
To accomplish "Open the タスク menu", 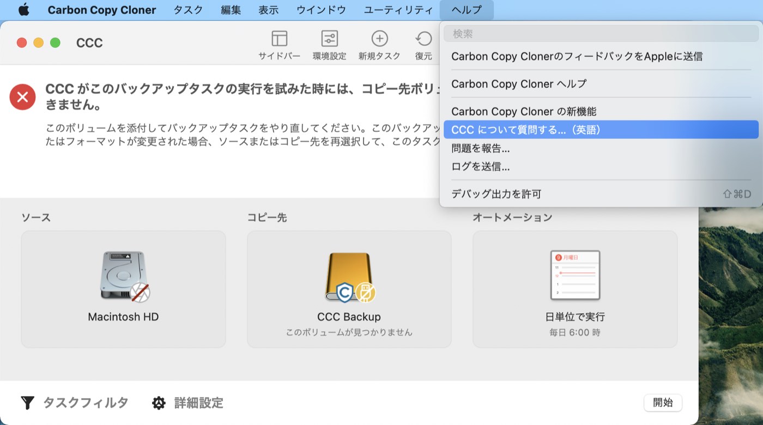I will point(188,10).
